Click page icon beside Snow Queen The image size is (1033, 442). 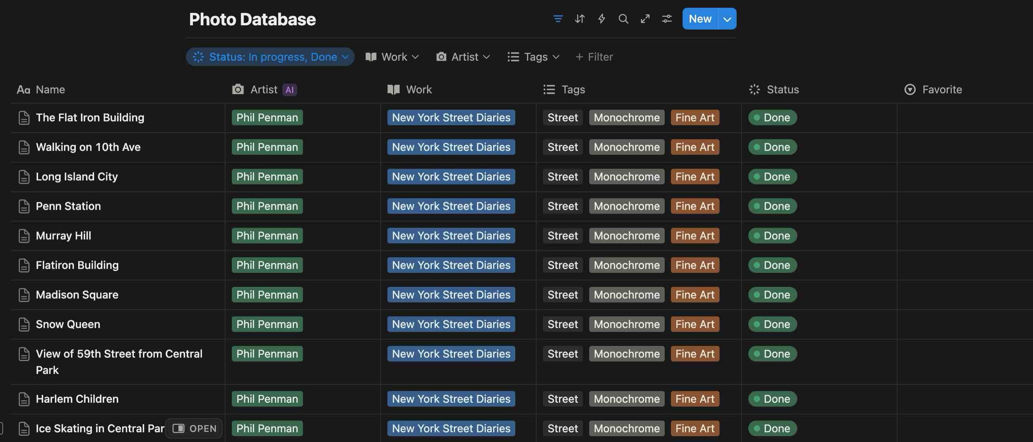click(24, 324)
